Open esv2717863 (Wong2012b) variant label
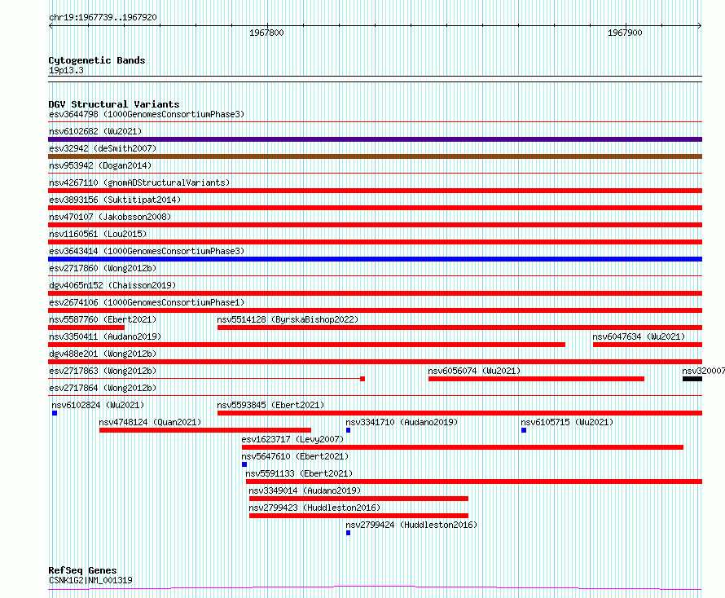The image size is (725, 598). coord(103,371)
